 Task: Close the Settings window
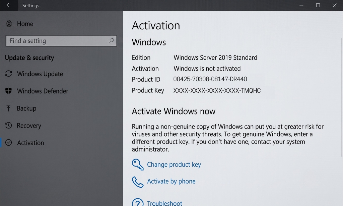(335, 5)
